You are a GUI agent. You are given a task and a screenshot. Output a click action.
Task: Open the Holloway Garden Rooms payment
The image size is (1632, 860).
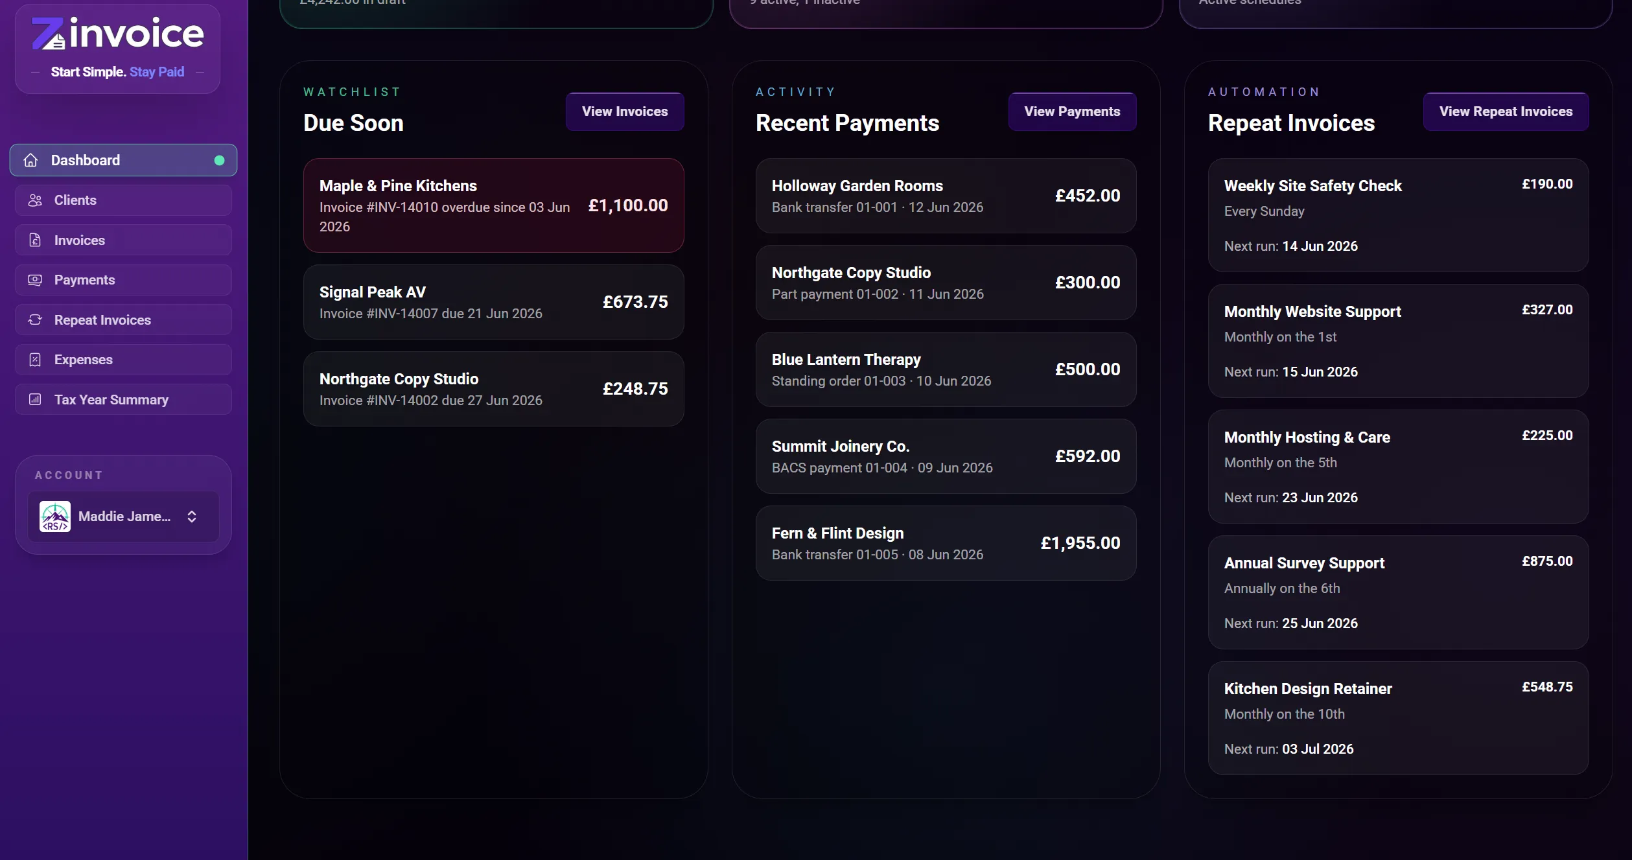click(946, 196)
